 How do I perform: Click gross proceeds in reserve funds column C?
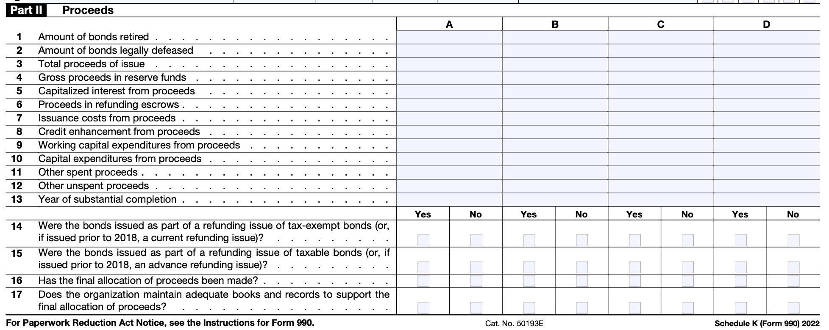tap(661, 78)
